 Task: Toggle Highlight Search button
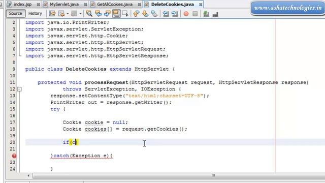click(x=116, y=14)
